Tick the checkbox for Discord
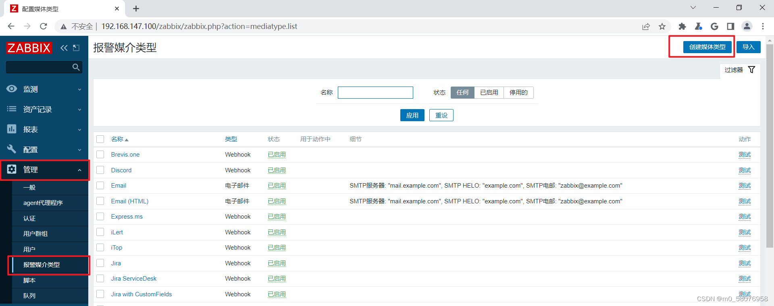 click(x=100, y=170)
